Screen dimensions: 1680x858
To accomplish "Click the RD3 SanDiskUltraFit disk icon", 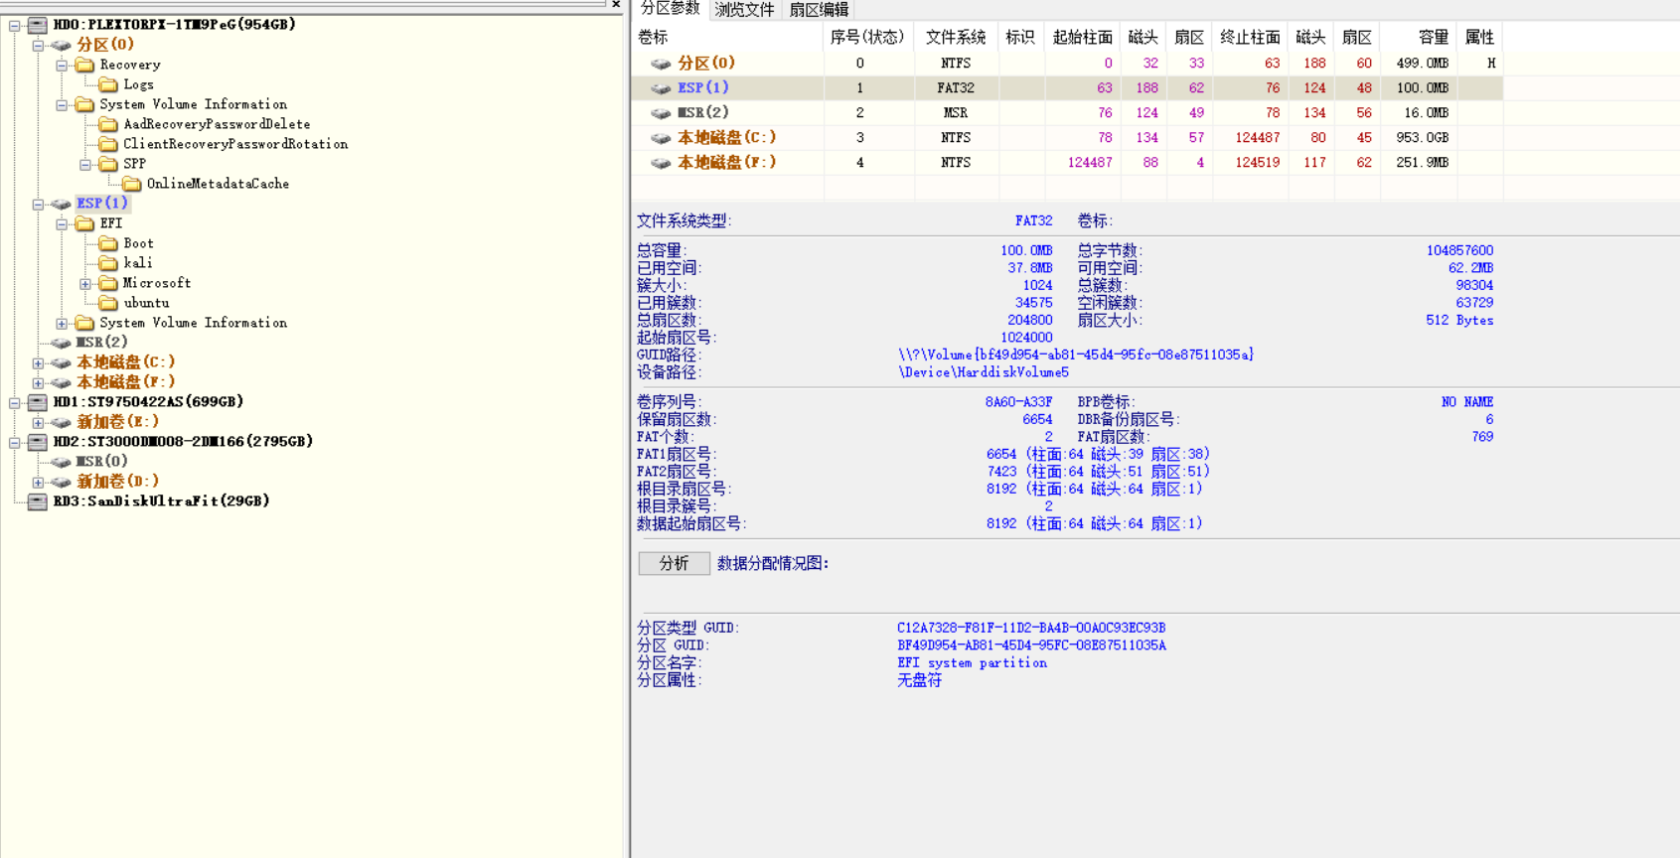I will point(37,501).
